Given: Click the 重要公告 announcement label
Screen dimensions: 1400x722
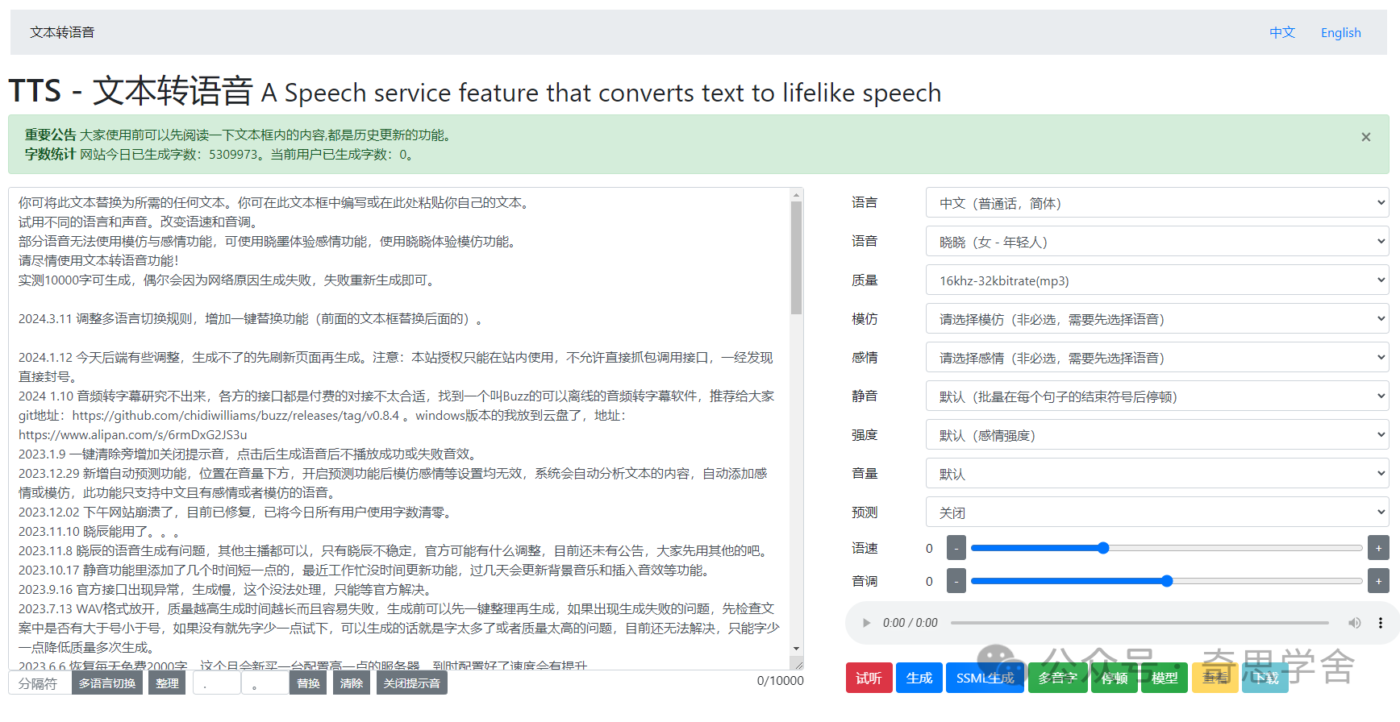Looking at the screenshot, I should (50, 135).
